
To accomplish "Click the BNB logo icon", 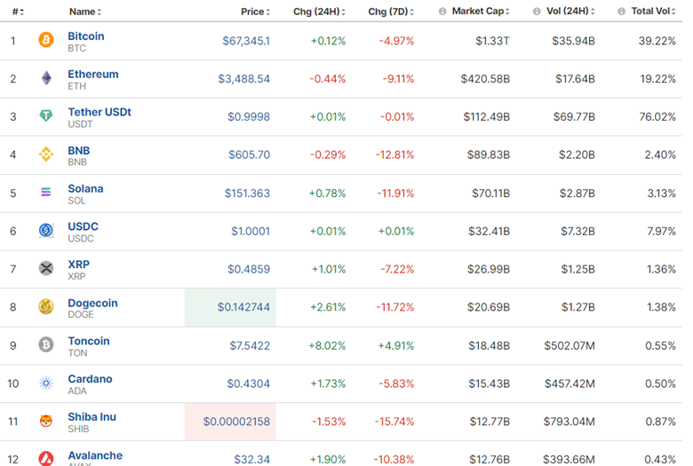I will pyautogui.click(x=46, y=154).
